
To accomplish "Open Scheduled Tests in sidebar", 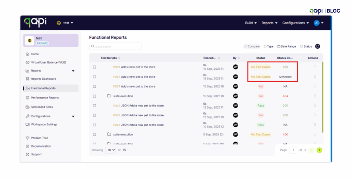I will pos(42,107).
